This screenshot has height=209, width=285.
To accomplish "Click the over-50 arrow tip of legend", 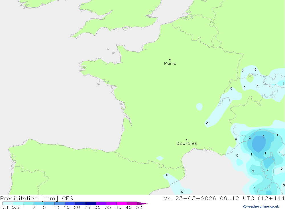I will 142,204.
